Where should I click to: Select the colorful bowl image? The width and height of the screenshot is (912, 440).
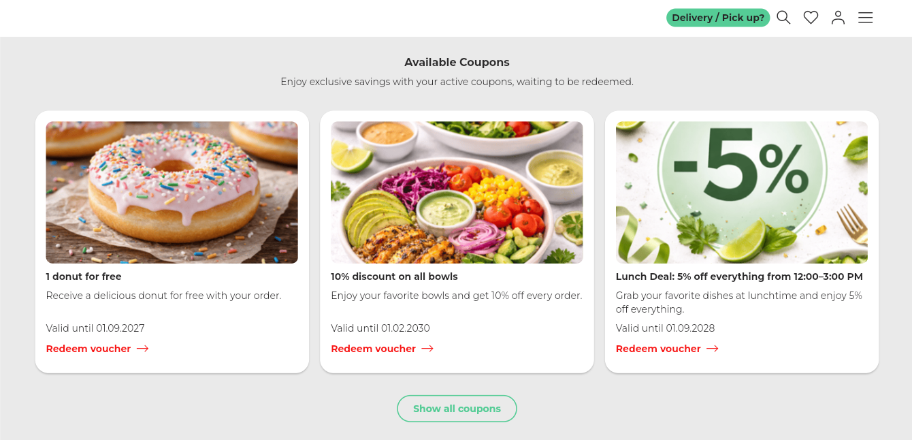click(457, 192)
